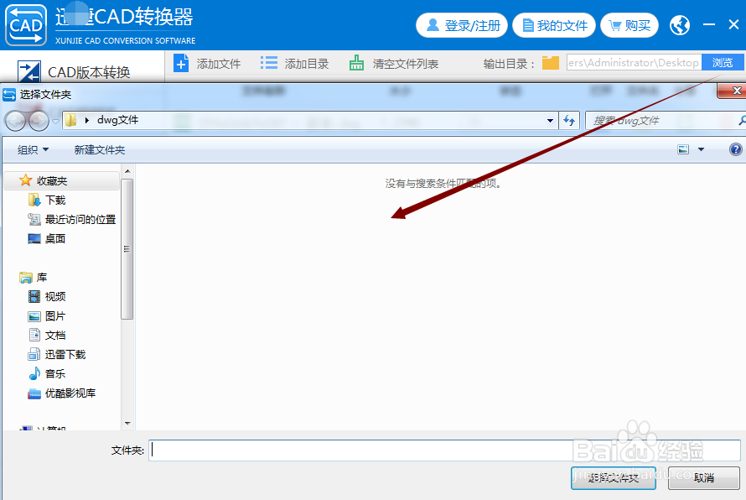
Task: Open the address bar history dropdown arrow
Action: click(550, 120)
